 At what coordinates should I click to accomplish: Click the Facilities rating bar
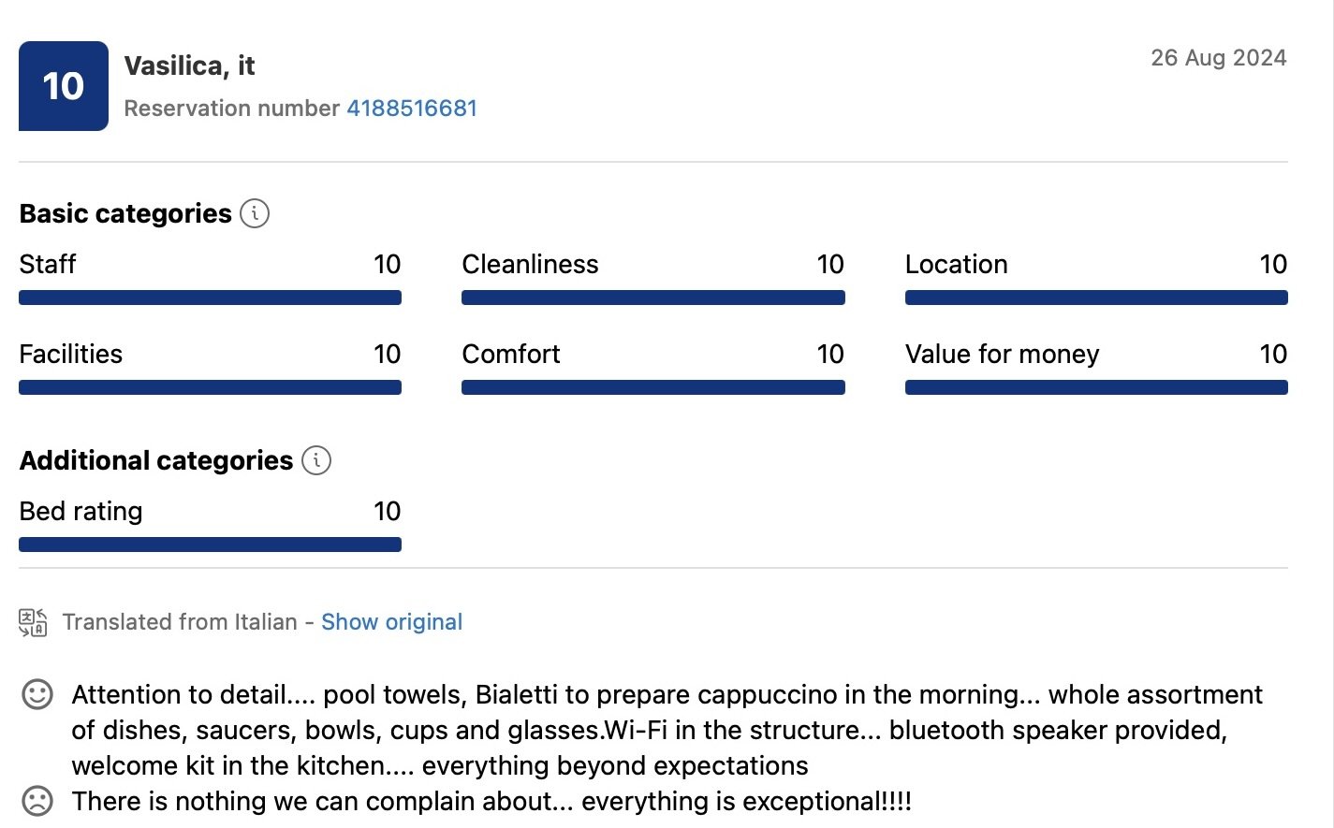210,387
